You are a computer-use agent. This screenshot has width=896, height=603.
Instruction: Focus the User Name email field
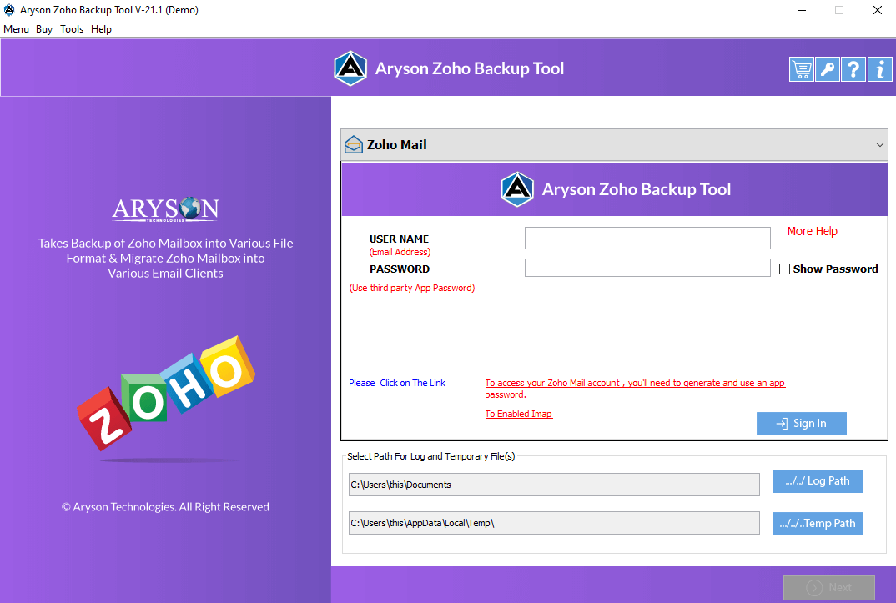(647, 239)
